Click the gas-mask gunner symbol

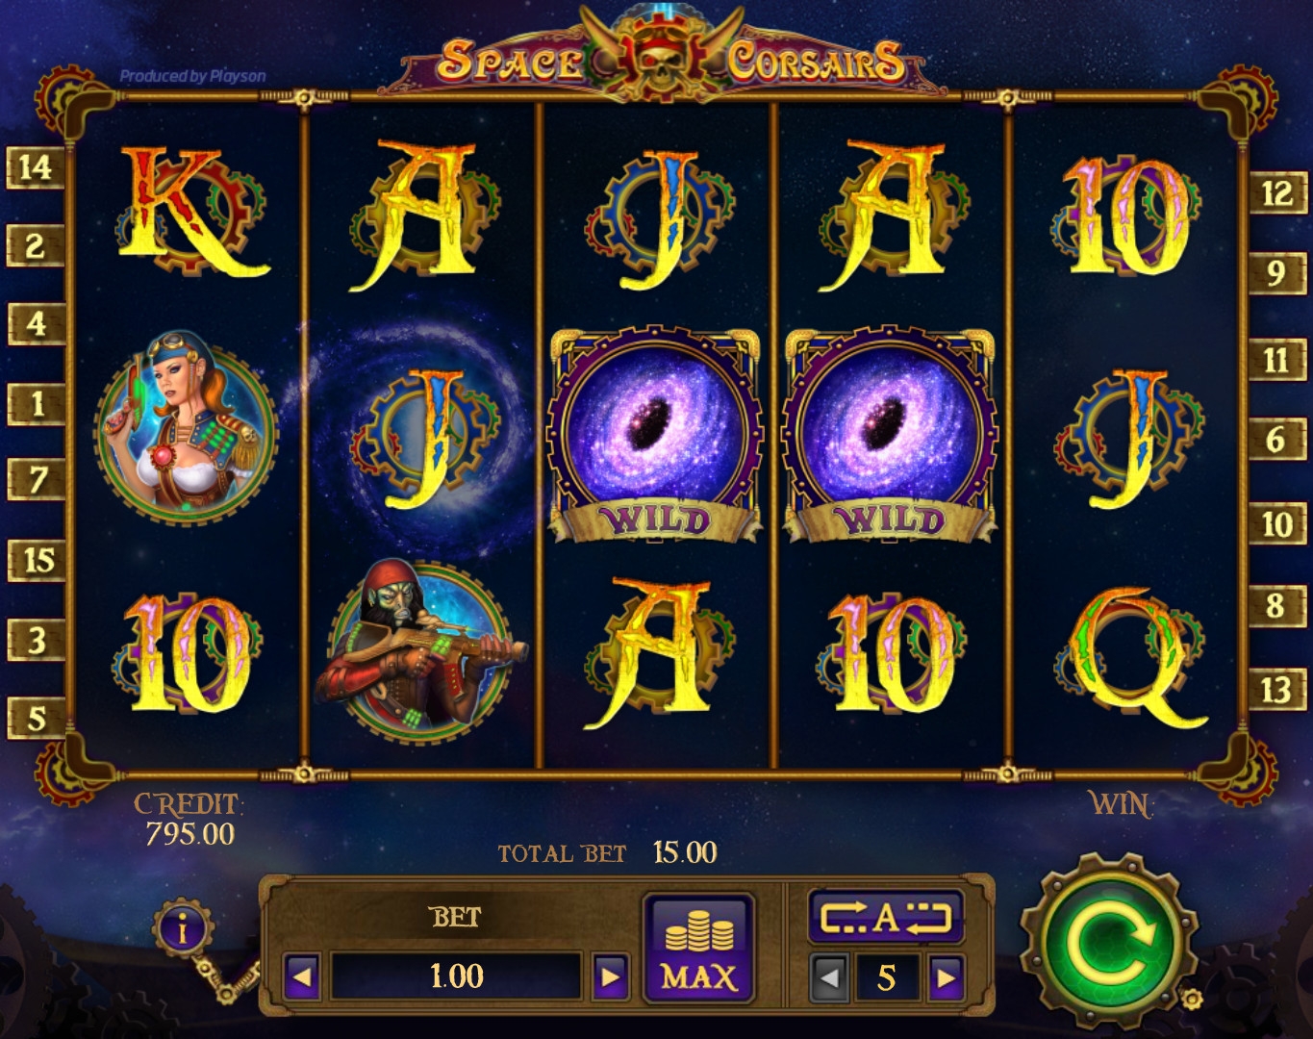point(420,650)
